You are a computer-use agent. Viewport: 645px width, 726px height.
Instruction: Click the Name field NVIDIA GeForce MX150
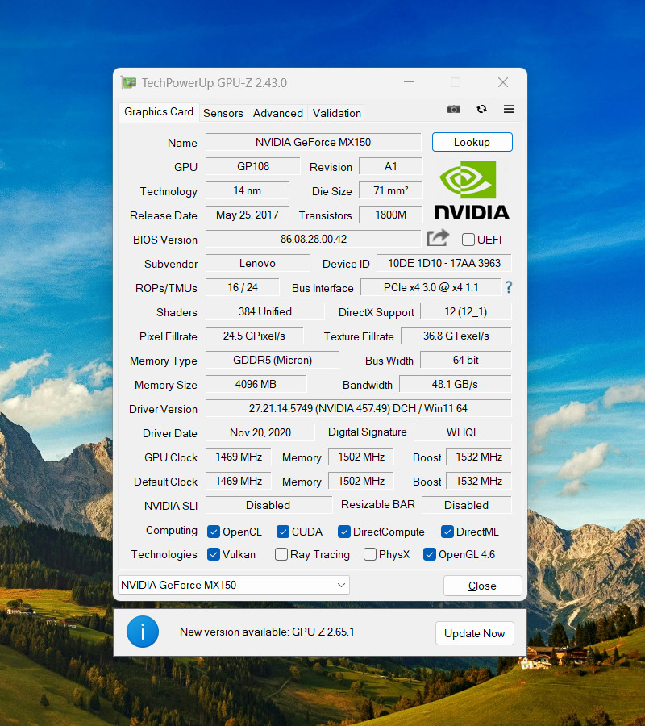coord(314,142)
